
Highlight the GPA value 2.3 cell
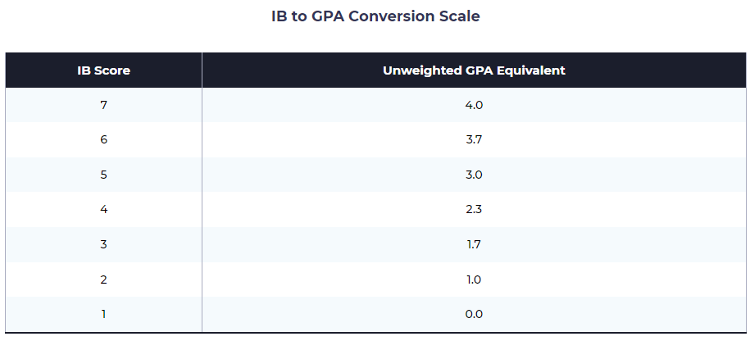coord(474,209)
